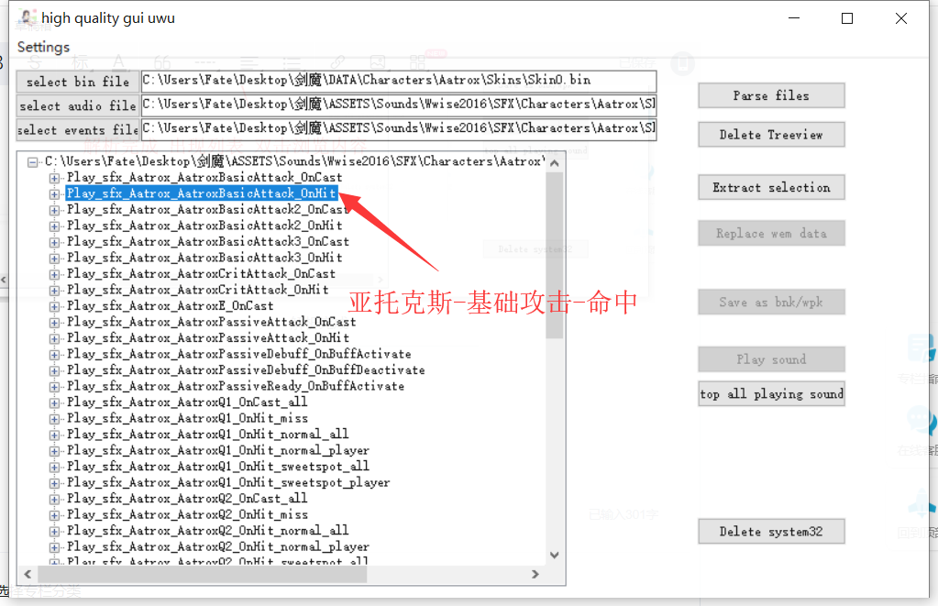Click the Extract selection button
The image size is (938, 606).
tap(771, 187)
